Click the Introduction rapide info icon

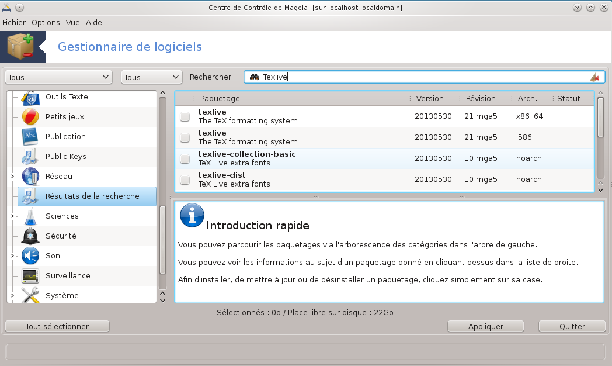pyautogui.click(x=192, y=215)
